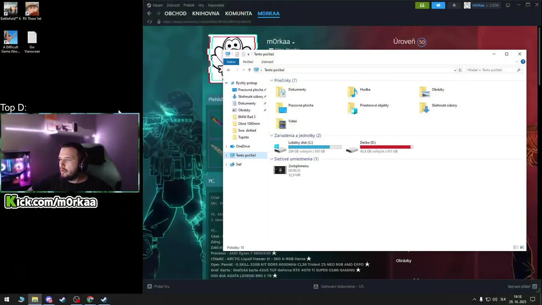The width and height of the screenshot is (542, 305).
Task: Expand the Explorer ribbon chevron
Action: pyautogui.click(x=517, y=62)
